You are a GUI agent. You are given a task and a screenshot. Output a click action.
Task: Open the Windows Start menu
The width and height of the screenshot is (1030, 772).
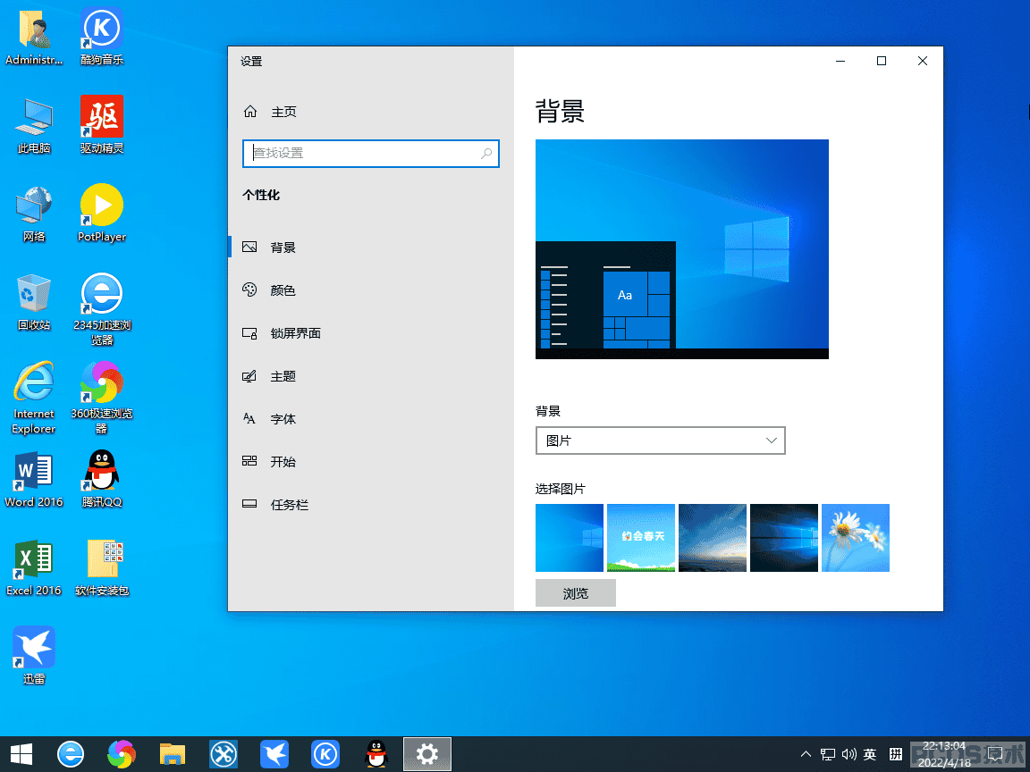21,754
